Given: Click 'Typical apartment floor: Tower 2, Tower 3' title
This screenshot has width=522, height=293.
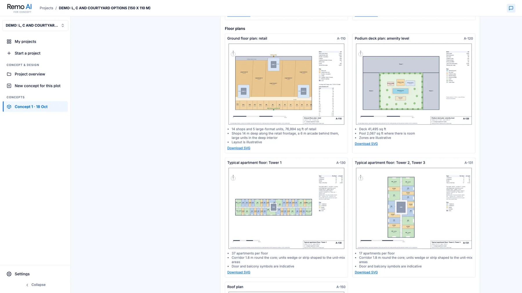Looking at the screenshot, I should [390, 163].
